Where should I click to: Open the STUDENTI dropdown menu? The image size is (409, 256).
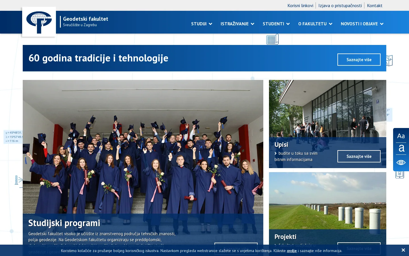276,24
